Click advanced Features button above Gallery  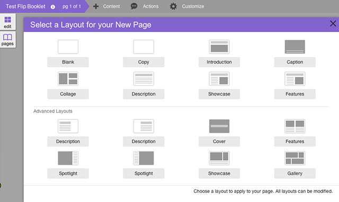295,142
